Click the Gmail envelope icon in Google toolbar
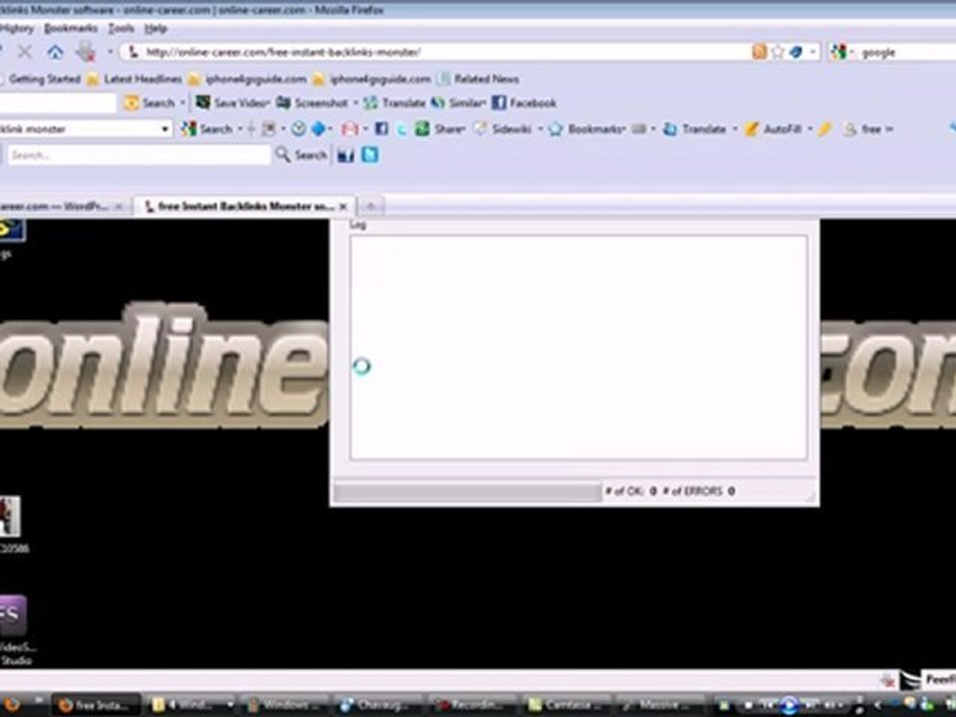This screenshot has height=717, width=956. (x=350, y=128)
